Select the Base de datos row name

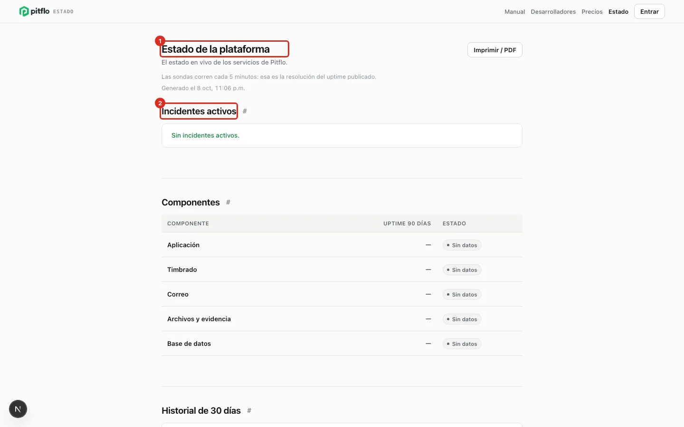[x=189, y=343]
